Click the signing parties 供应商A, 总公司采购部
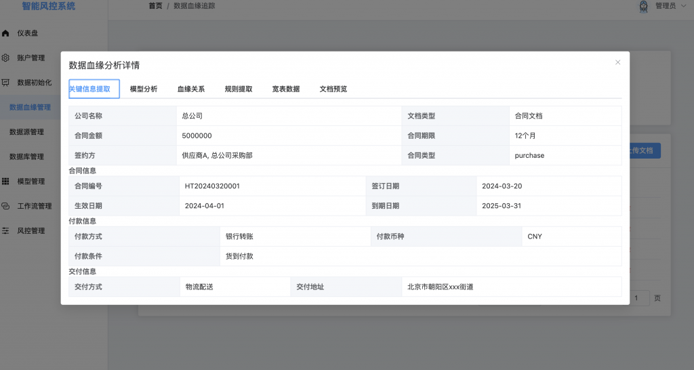Screen dimensions: 694x370 [218, 156]
